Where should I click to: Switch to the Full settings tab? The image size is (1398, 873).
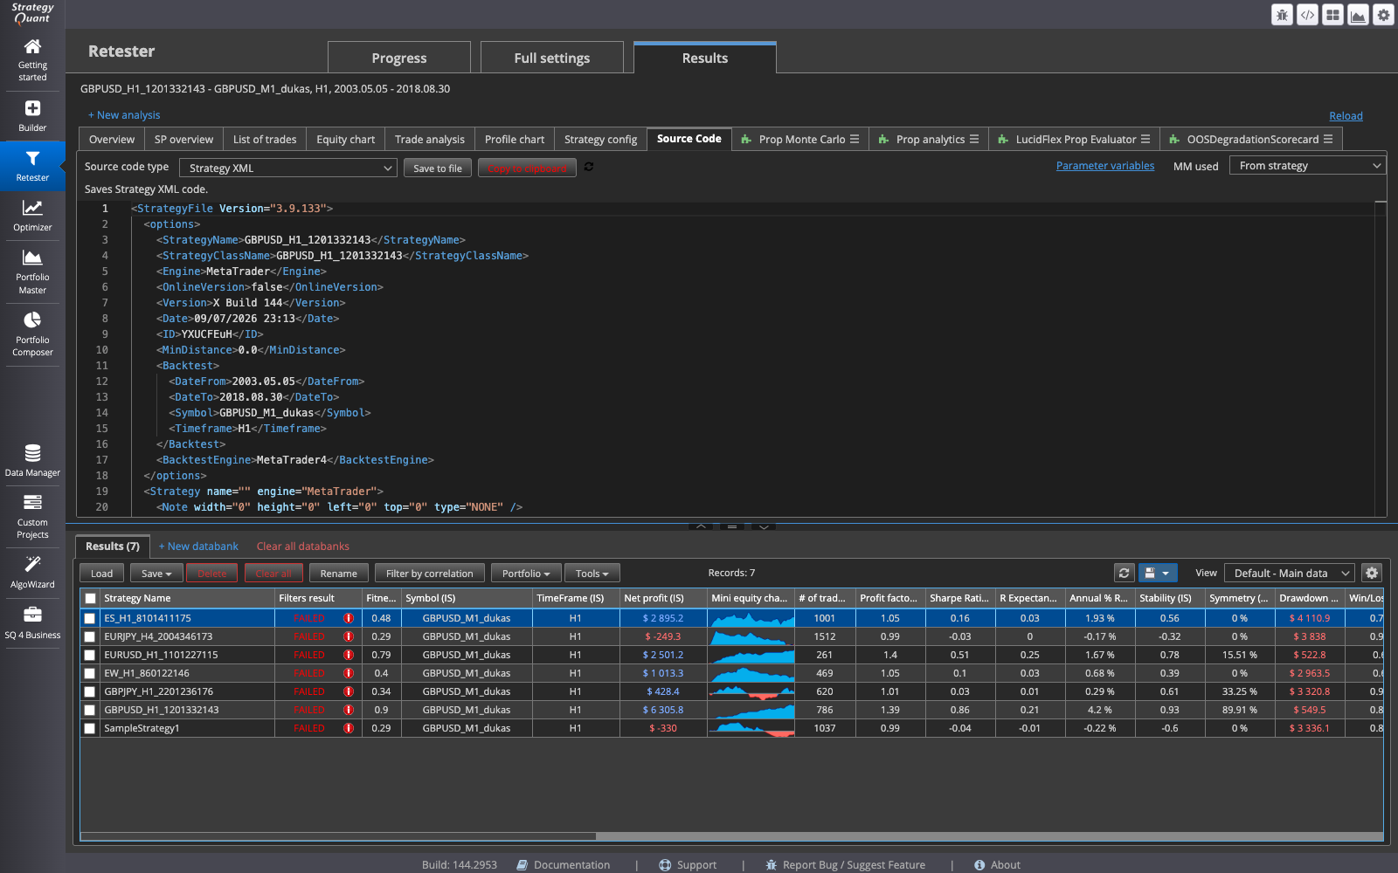[x=552, y=58]
